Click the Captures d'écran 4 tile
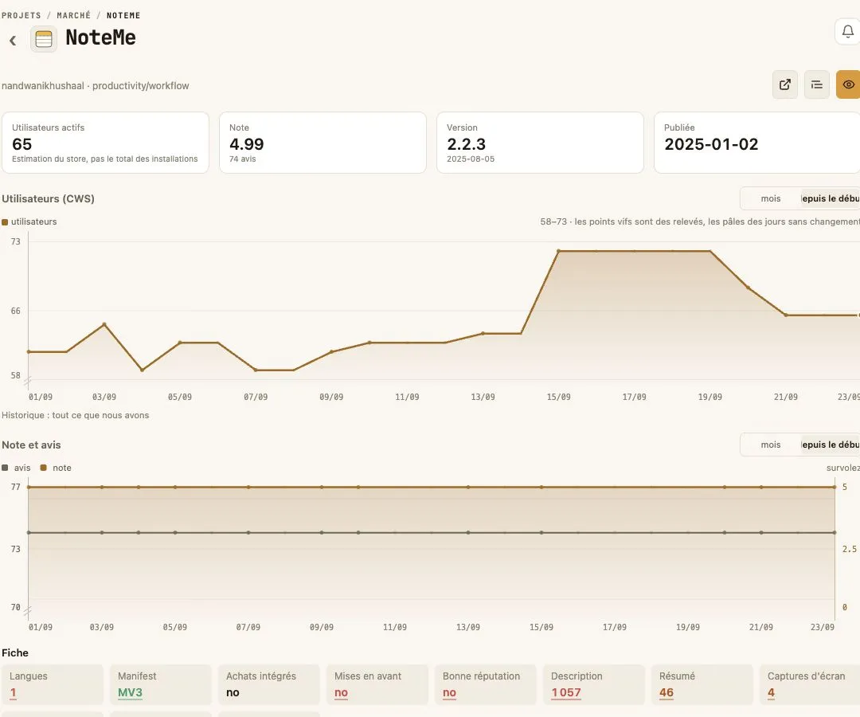This screenshot has height=717, width=860. (810, 684)
